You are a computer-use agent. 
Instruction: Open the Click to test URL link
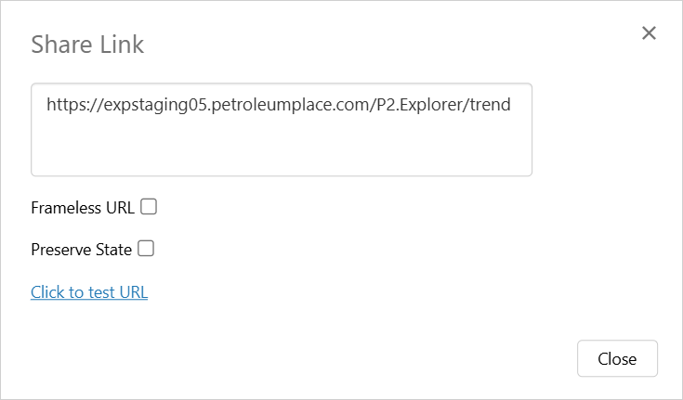(x=89, y=292)
